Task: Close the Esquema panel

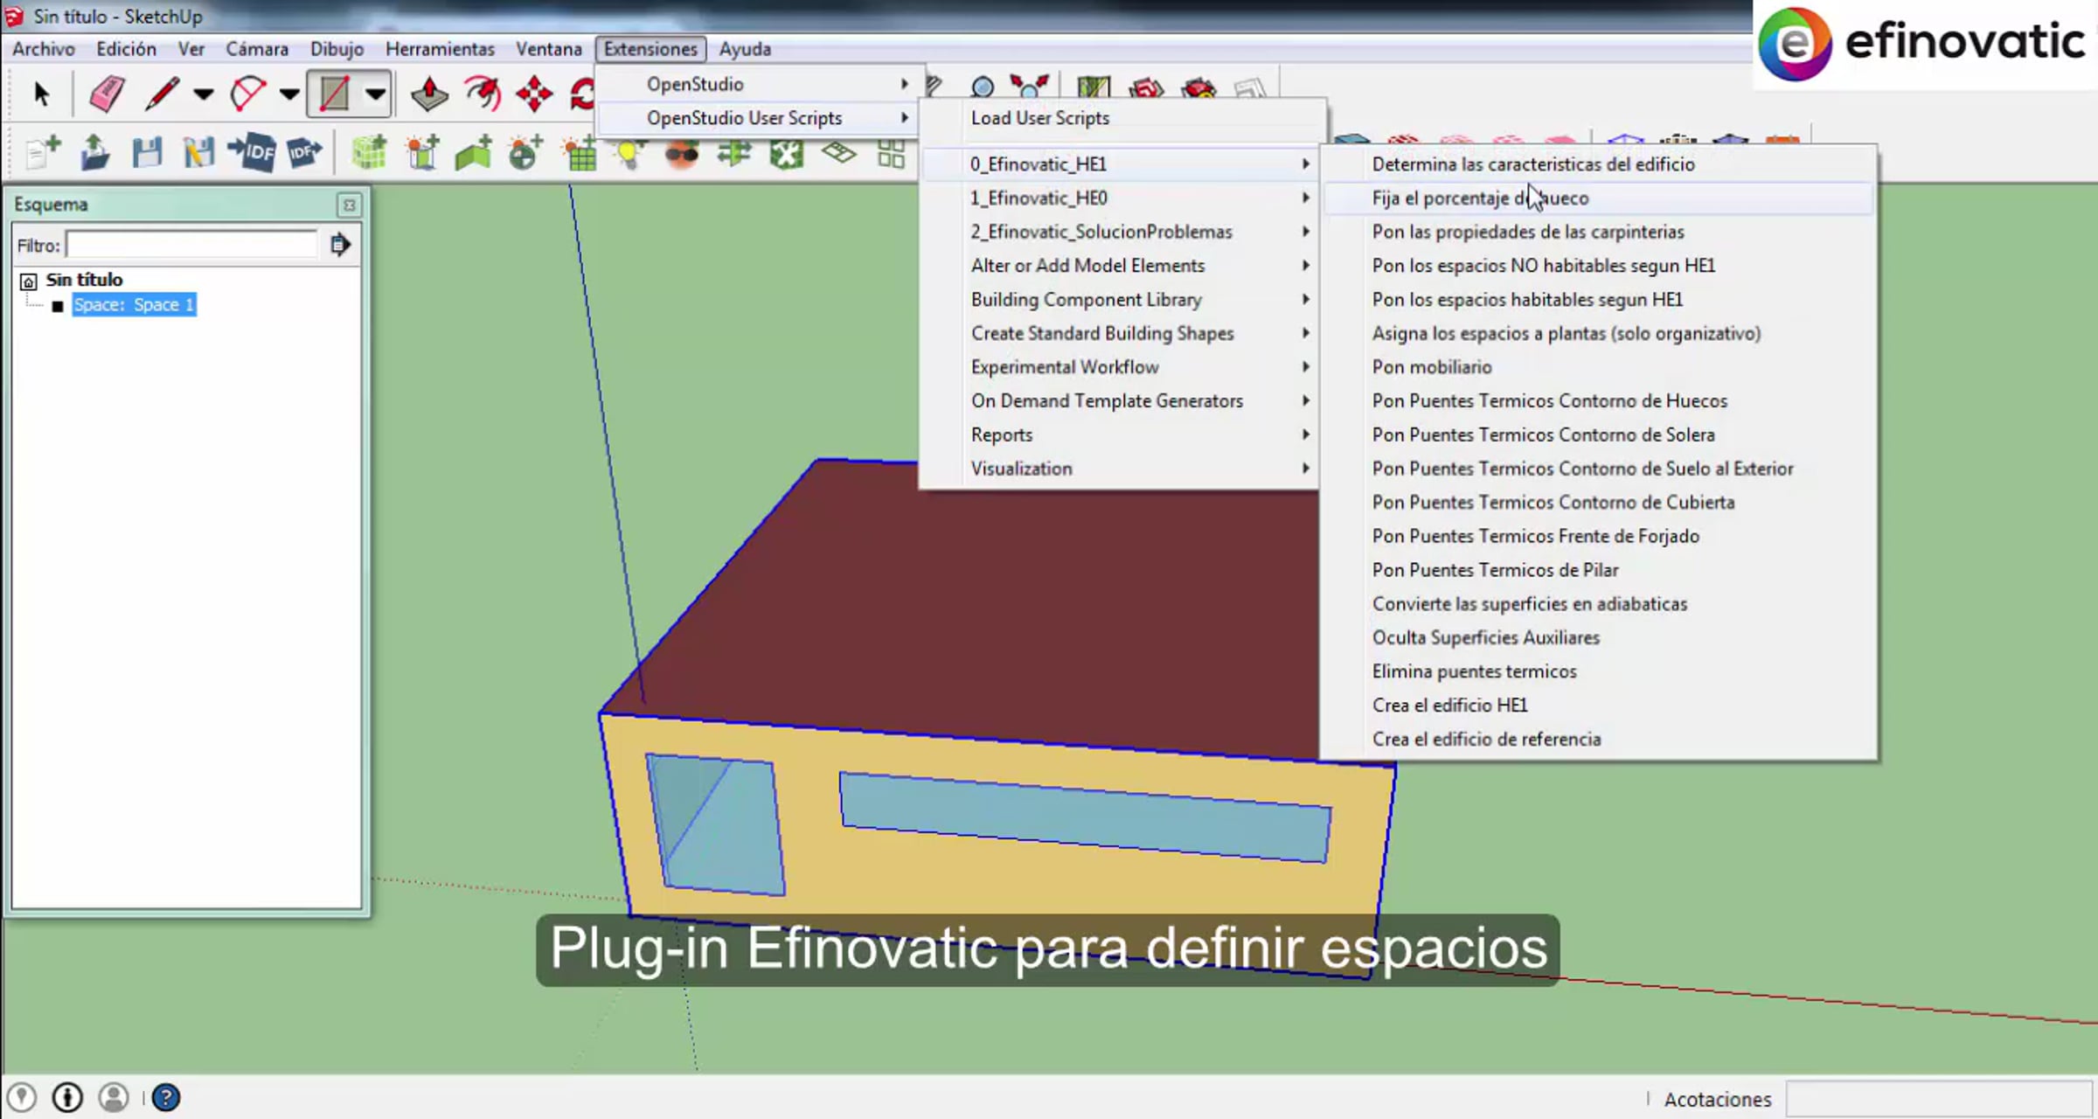Action: coord(349,205)
